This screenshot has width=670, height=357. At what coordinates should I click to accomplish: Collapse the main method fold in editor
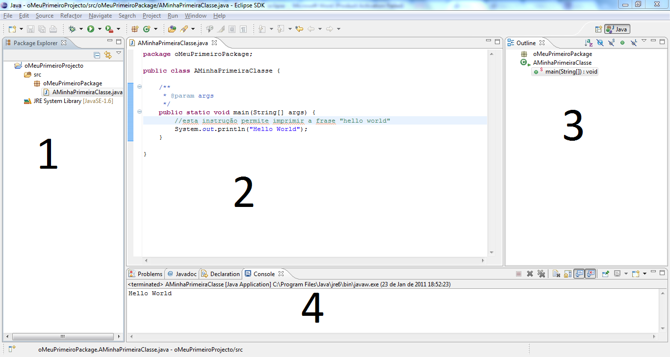(140, 112)
